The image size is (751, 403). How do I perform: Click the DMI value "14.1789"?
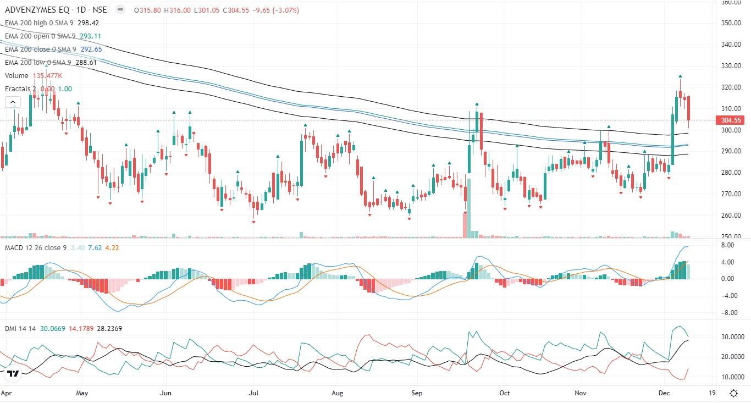pyautogui.click(x=82, y=329)
